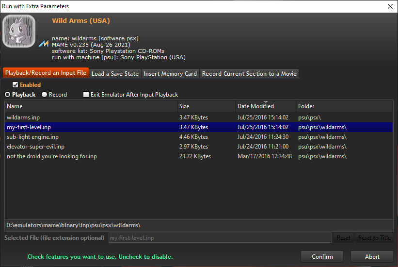
Task: Sort by Folder column header
Action: click(343, 106)
